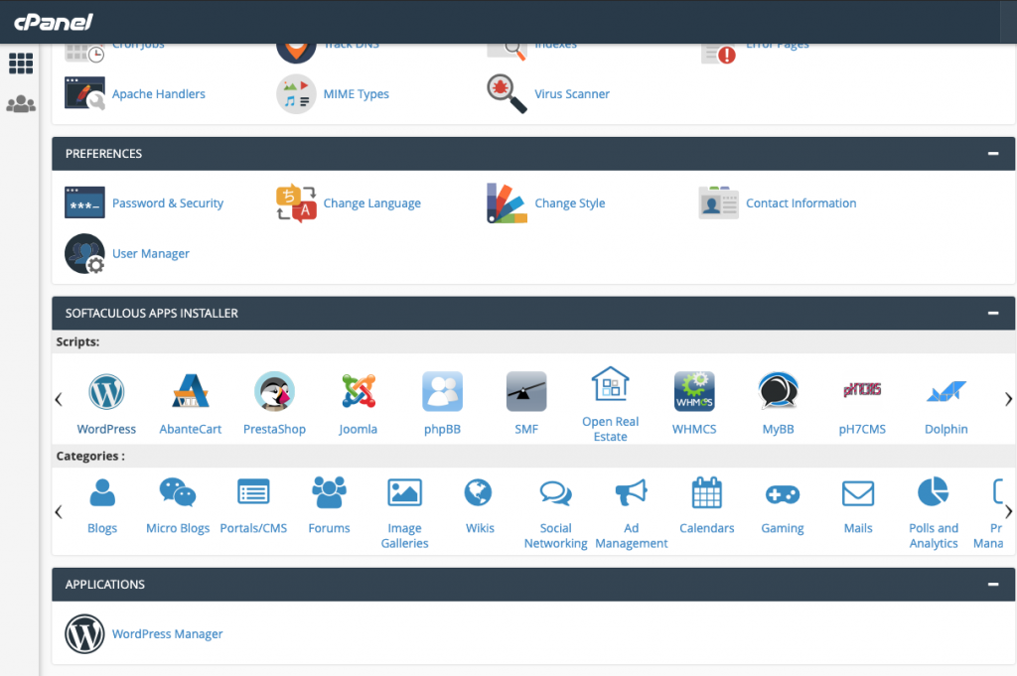Screen dimensions: 1017x676
Task: Select the PrestaShop script icon
Action: tap(274, 391)
